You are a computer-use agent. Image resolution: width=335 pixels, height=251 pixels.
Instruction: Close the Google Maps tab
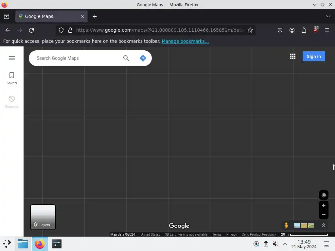tap(82, 16)
